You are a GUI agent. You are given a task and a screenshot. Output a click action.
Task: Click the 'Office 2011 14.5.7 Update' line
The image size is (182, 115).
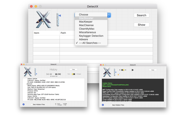123,93
